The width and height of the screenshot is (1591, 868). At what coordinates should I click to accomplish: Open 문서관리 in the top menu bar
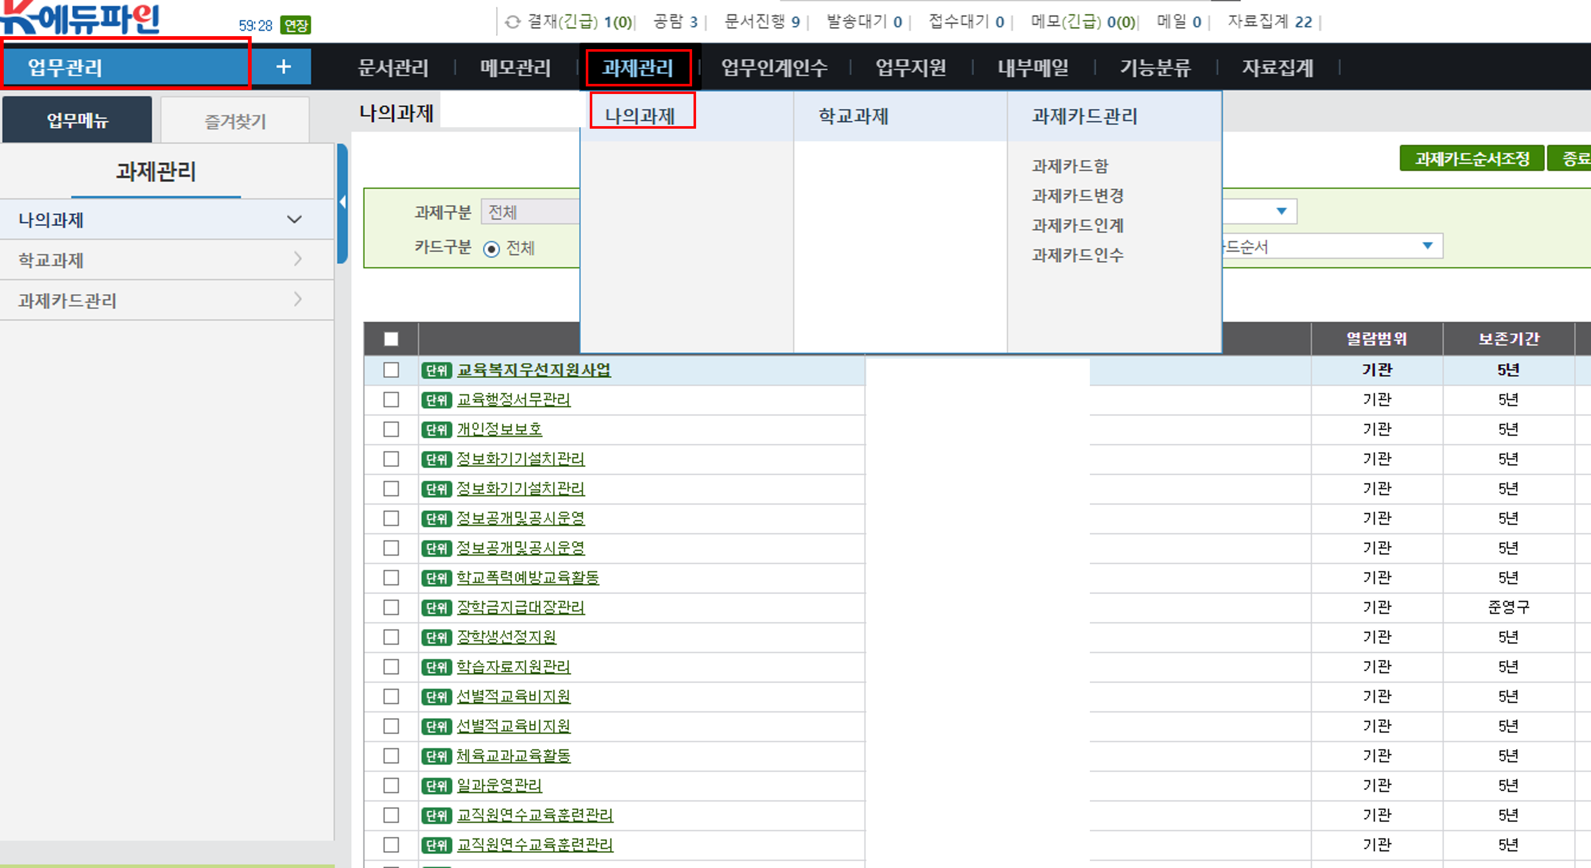pyautogui.click(x=393, y=67)
